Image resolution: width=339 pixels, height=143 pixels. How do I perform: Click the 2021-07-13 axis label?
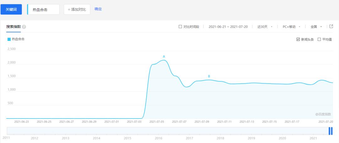(247, 122)
